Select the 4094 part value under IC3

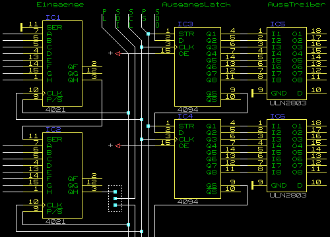[187, 109]
